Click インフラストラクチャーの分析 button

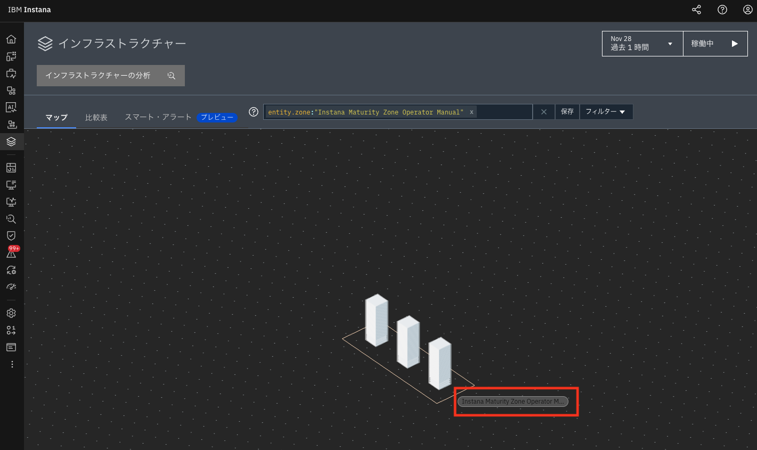click(x=111, y=76)
